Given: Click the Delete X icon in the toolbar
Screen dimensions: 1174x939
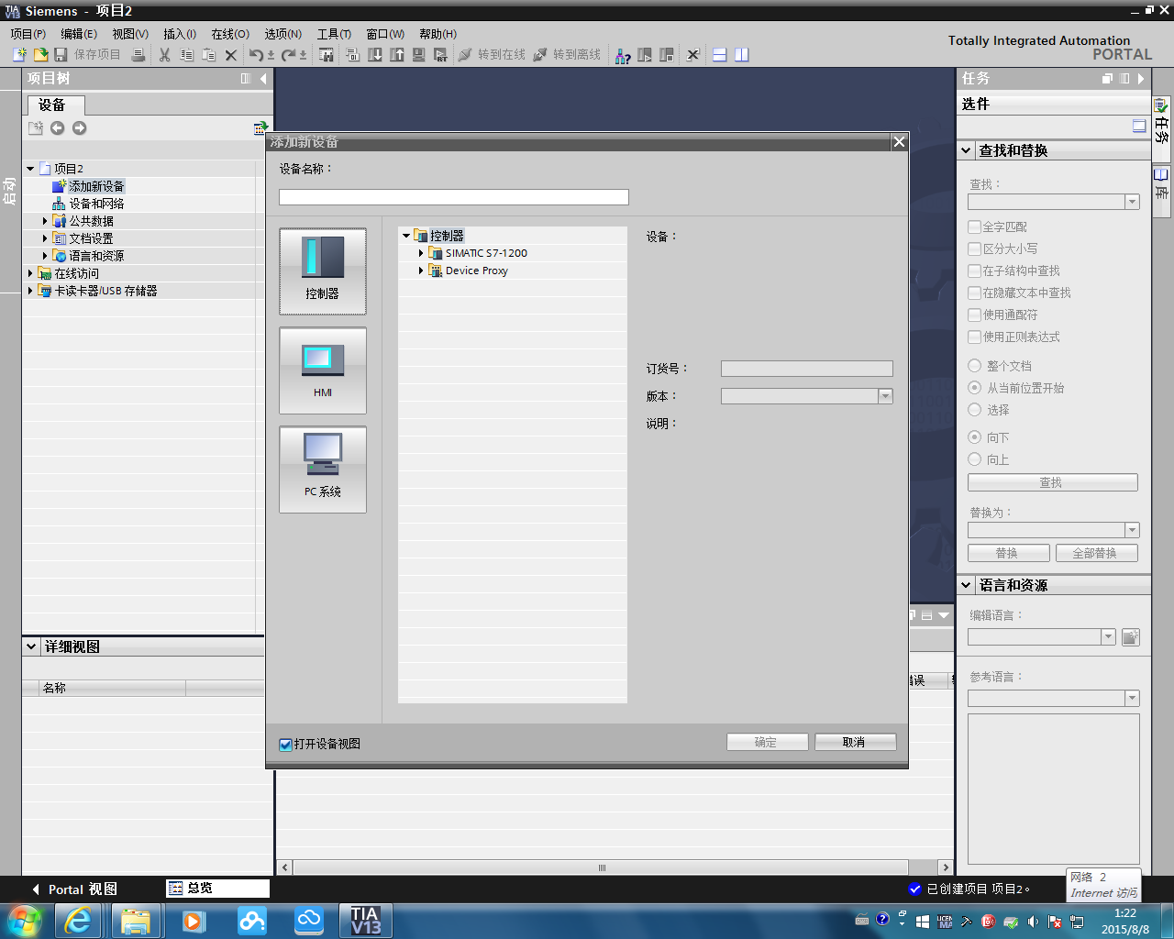Looking at the screenshot, I should 231,55.
